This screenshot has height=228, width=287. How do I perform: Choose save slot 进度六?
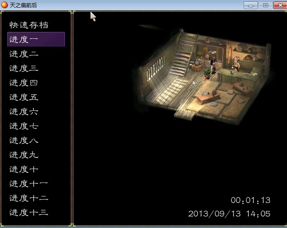(24, 112)
